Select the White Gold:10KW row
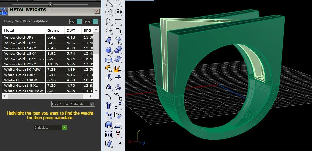 coord(48,80)
